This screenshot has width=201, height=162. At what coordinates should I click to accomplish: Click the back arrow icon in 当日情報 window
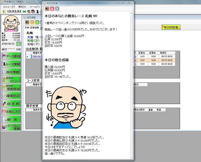tap(27, 22)
